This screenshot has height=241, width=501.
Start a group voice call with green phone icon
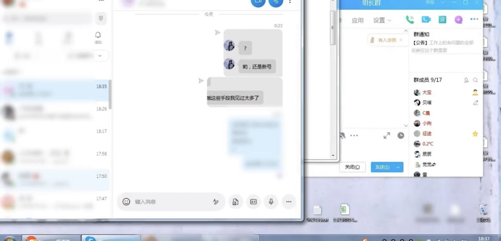[x=410, y=20]
